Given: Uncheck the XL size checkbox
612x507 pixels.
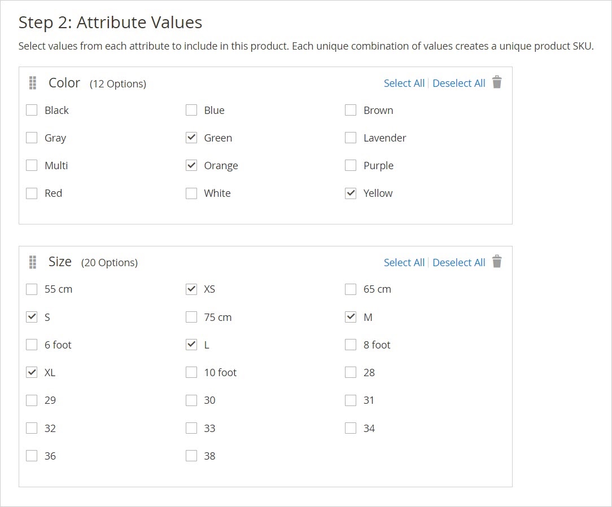Looking at the screenshot, I should (32, 373).
